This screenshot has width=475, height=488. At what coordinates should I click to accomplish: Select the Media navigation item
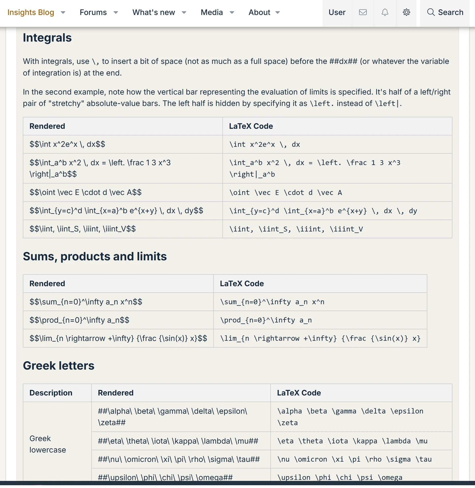point(211,12)
